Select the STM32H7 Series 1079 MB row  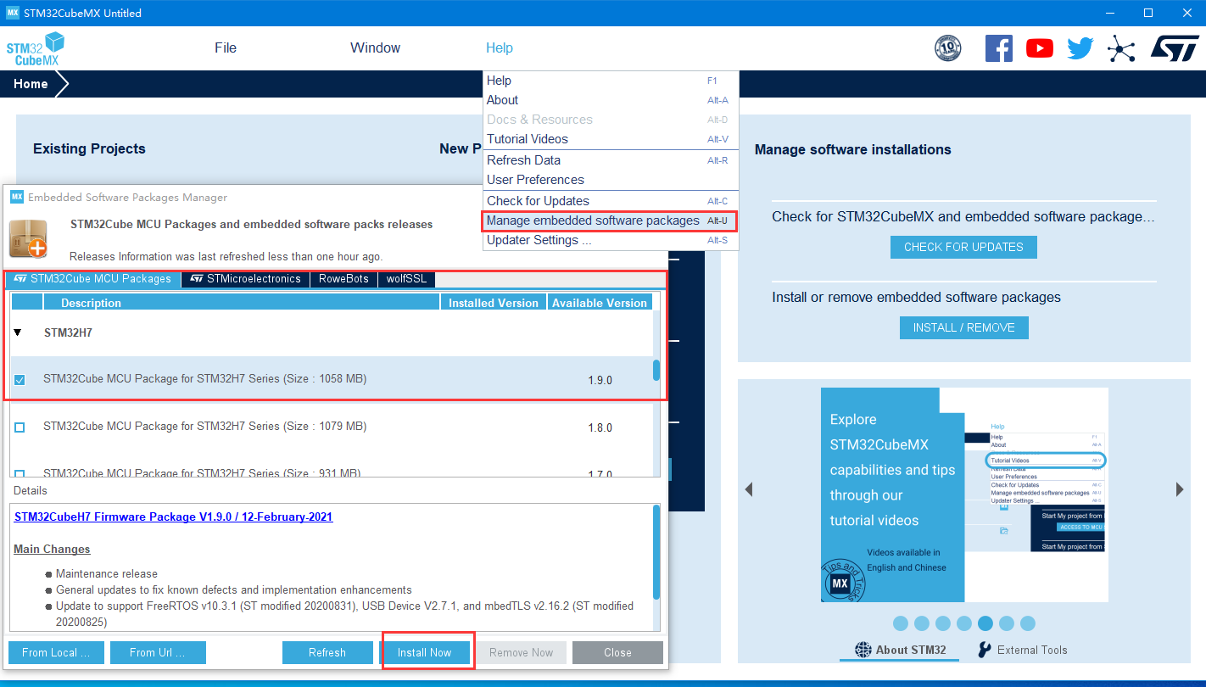(205, 427)
